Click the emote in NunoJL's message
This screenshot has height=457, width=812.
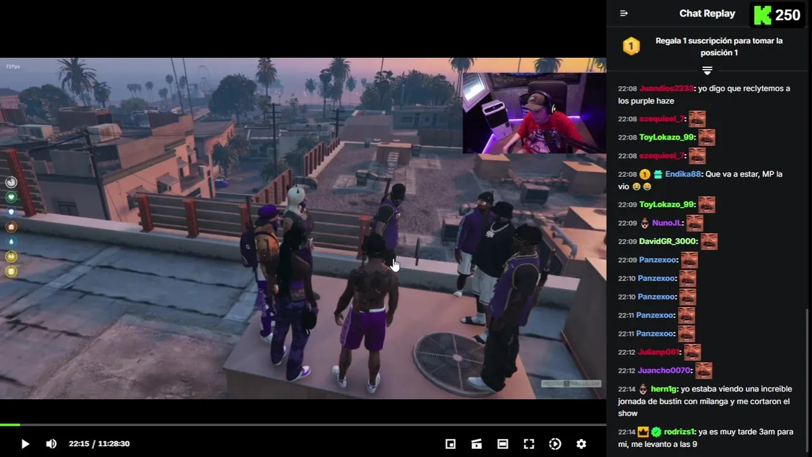point(694,223)
